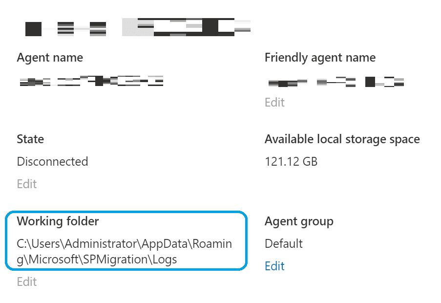Image resolution: width=441 pixels, height=303 pixels.
Task: Click the "Agent name" heading
Action: pyautogui.click(x=50, y=58)
